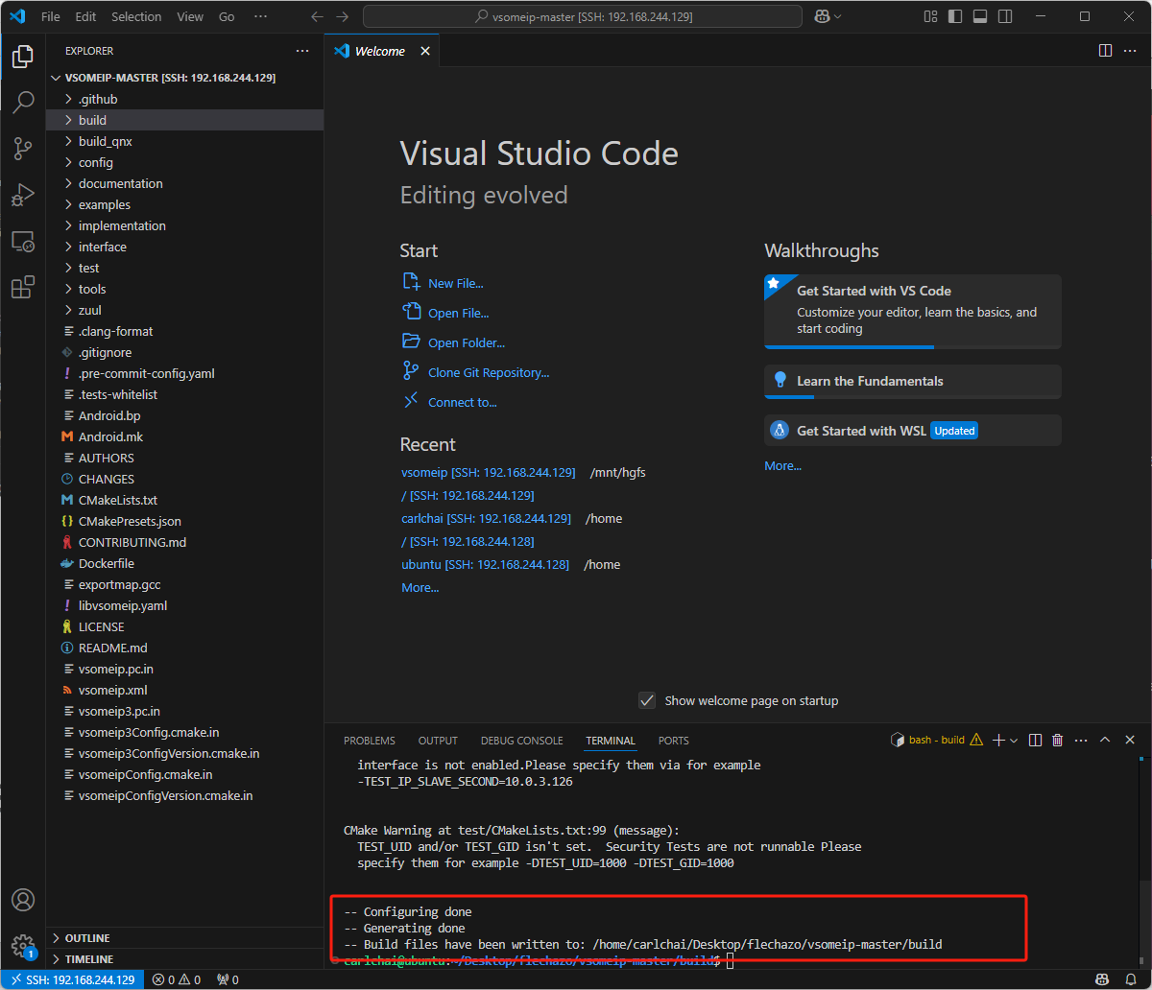
Task: Open notifications bell in status bar
Action: pos(1130,979)
